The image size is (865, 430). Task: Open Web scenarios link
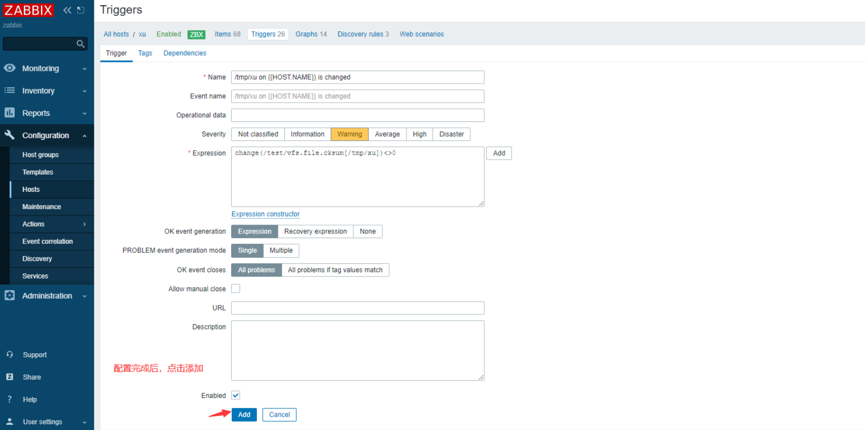click(422, 34)
